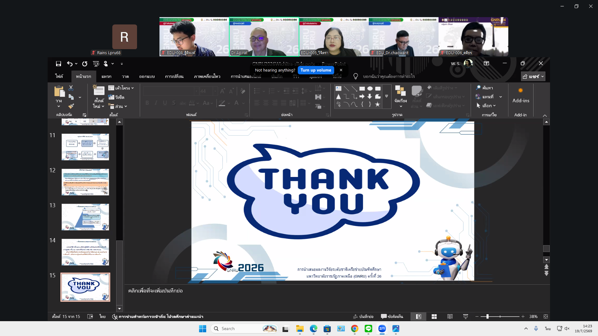The height and width of the screenshot is (336, 598).
Task: Click the notes area to add notes
Action: (336, 291)
